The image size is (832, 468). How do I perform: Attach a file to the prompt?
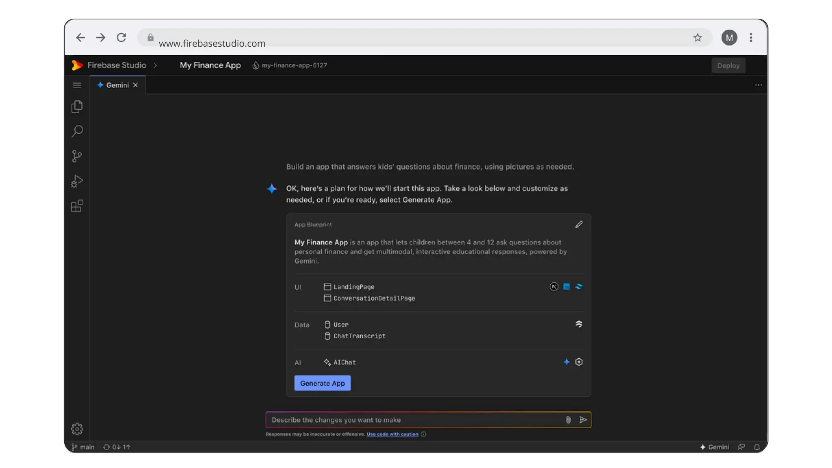[x=568, y=420]
